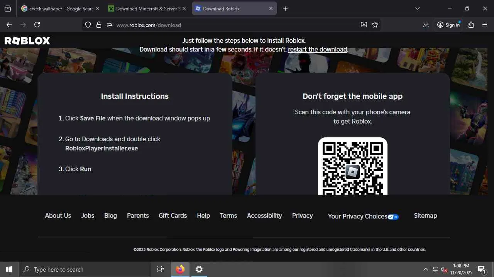The height and width of the screenshot is (277, 494).
Task: Open Firefox application menu
Action: pos(485,25)
